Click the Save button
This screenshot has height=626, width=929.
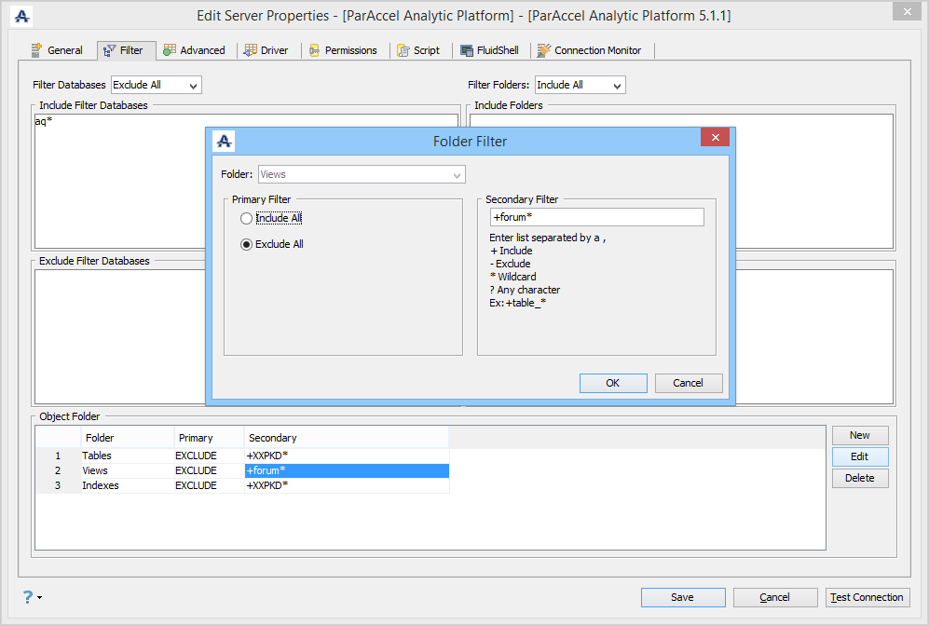coord(683,597)
